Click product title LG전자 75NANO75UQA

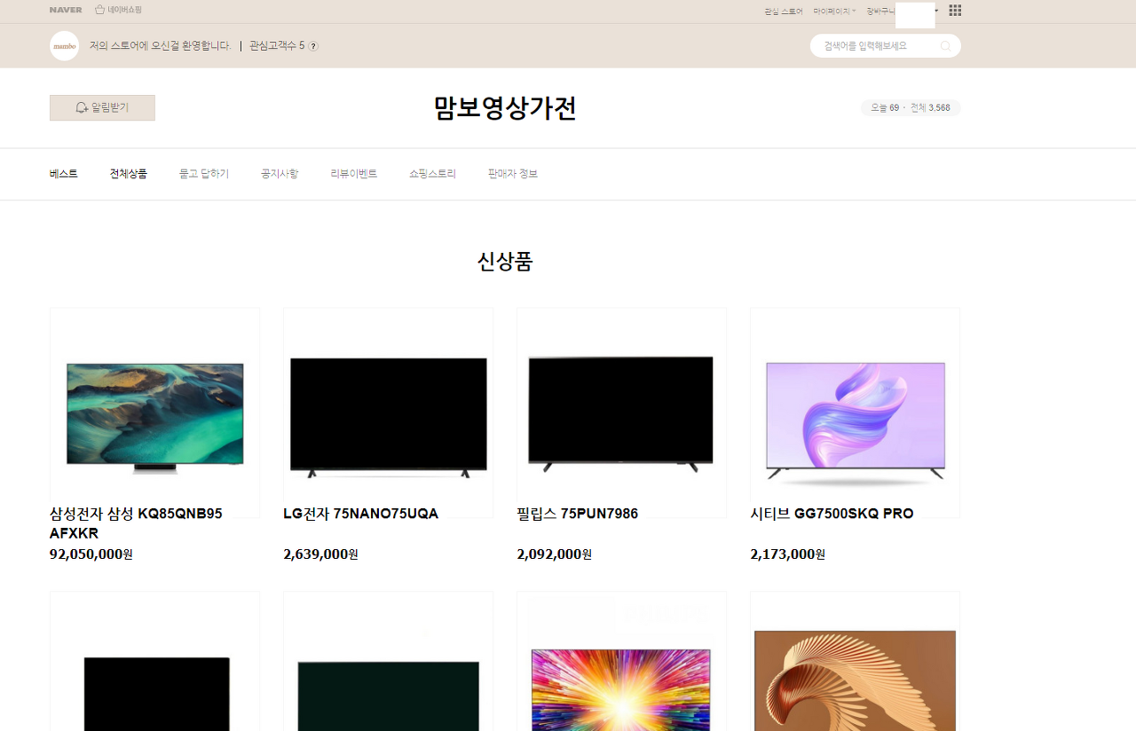(x=361, y=514)
